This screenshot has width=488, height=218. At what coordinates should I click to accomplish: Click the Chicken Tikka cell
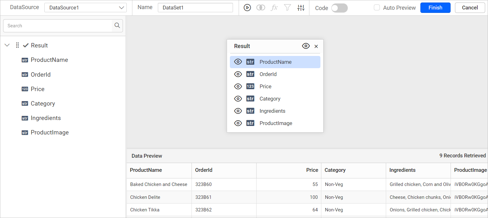159,210
